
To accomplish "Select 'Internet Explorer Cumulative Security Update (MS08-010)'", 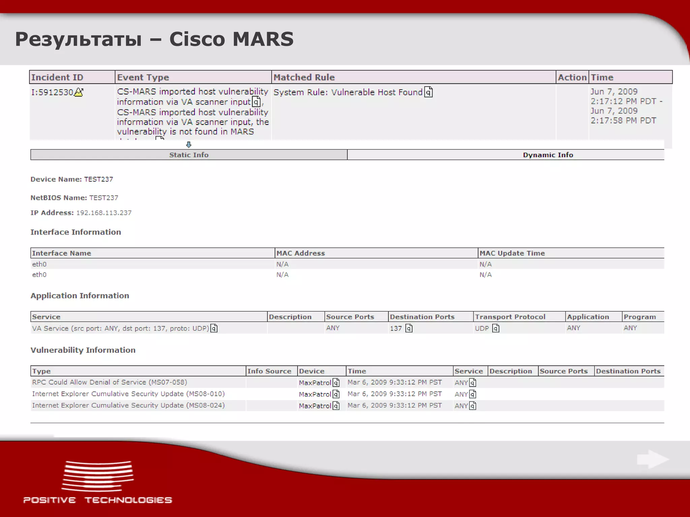I will [x=128, y=394].
